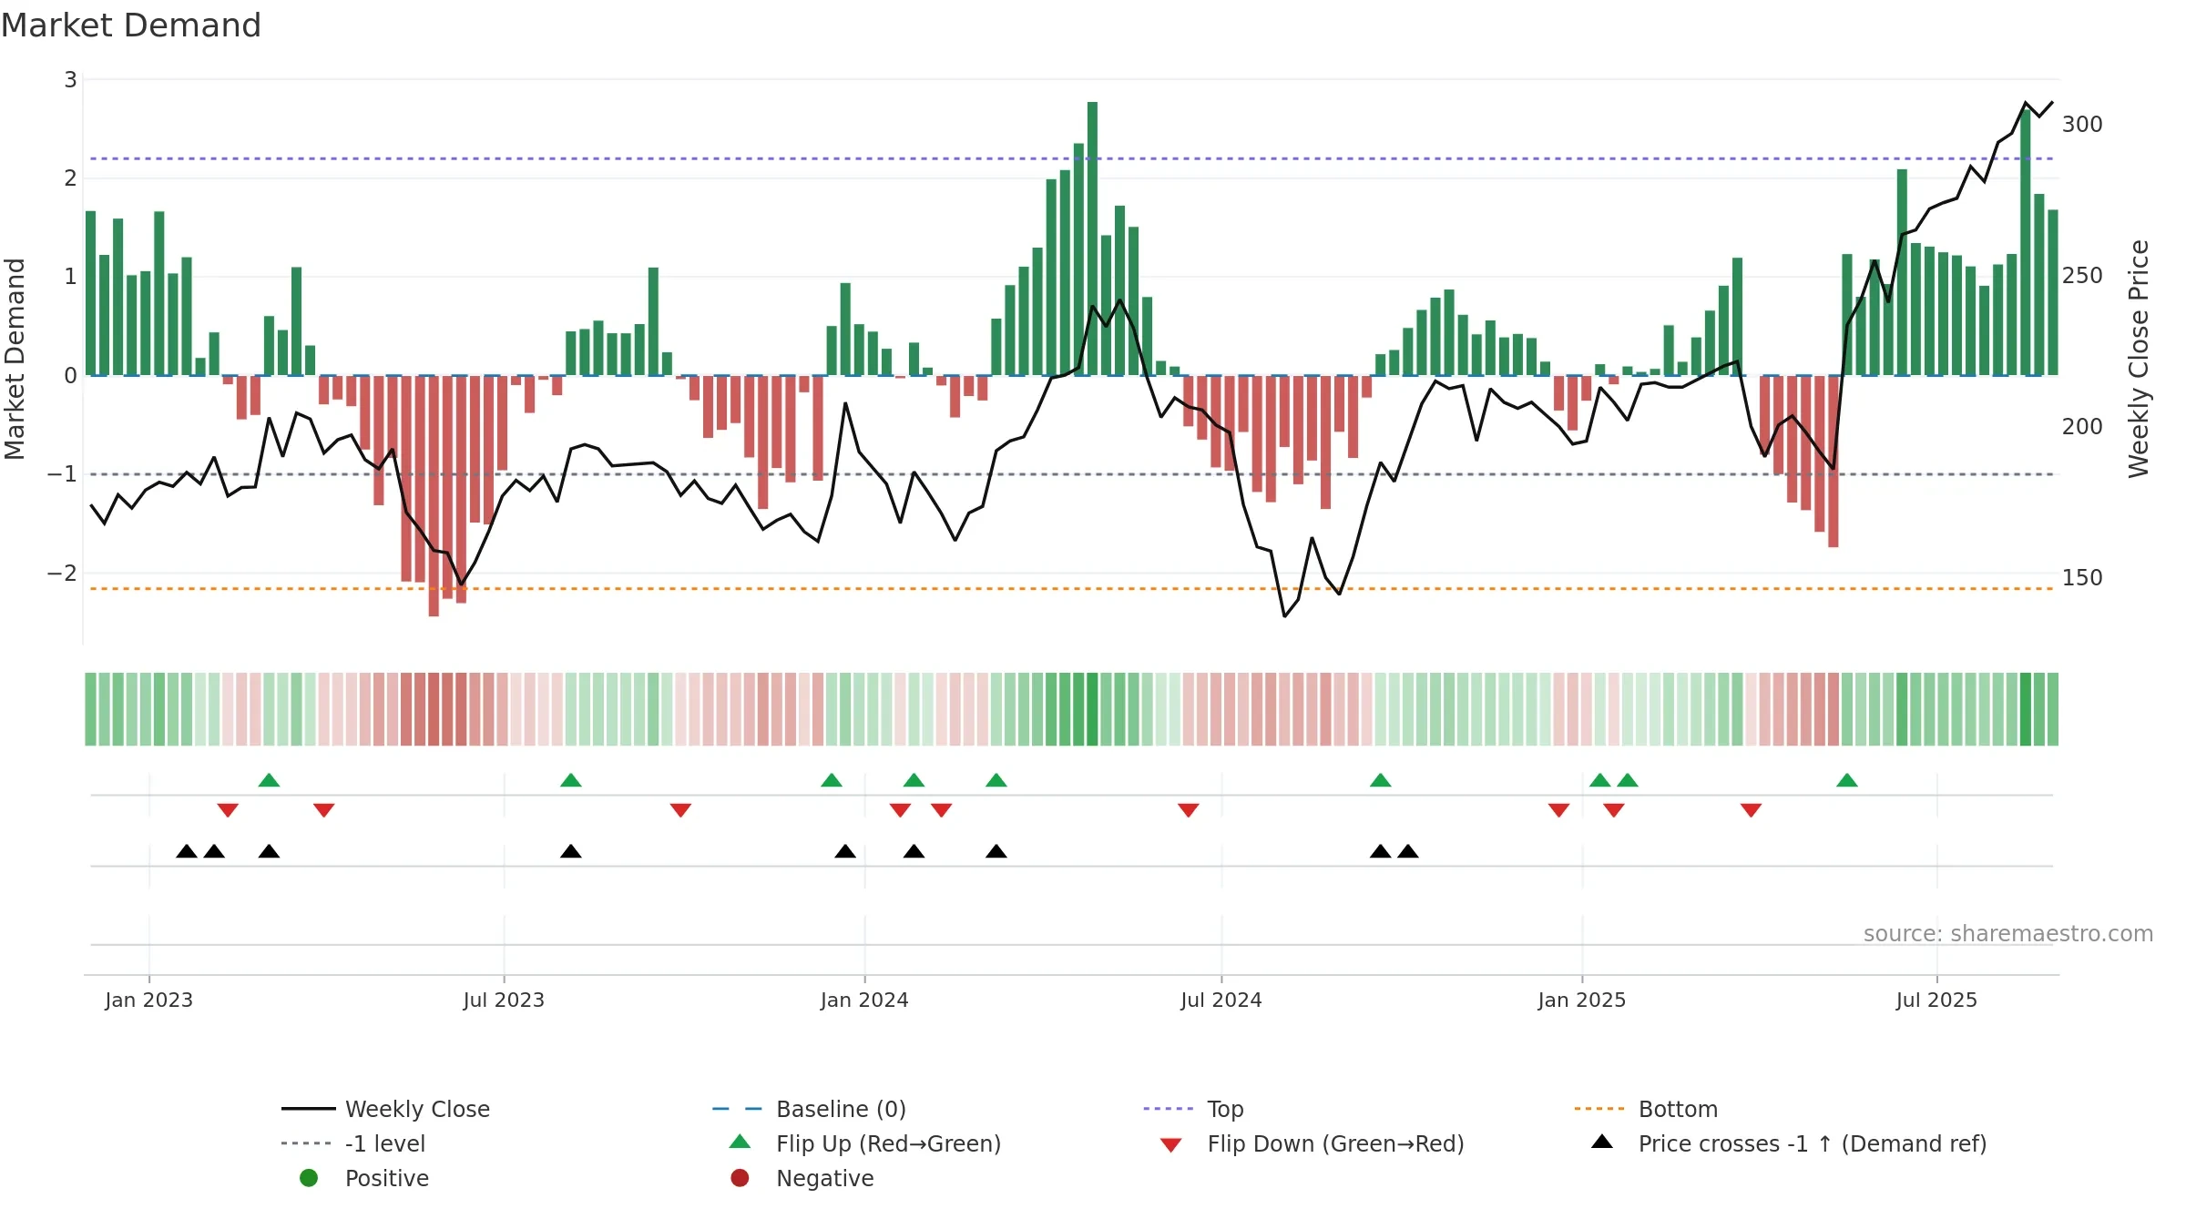The height and width of the screenshot is (1229, 2186).
Task: Click the −1 tick on demand axis
Action: (62, 473)
